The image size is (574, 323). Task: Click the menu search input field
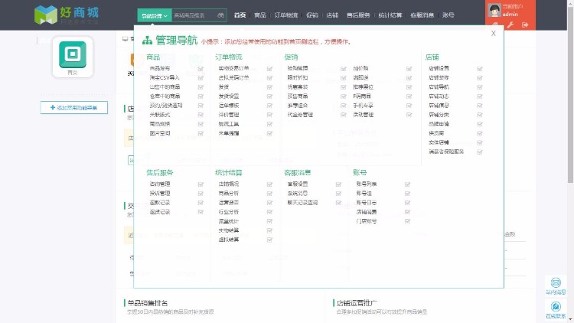(x=191, y=15)
